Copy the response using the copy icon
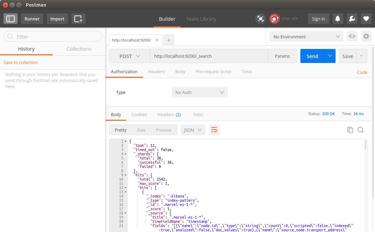The height and width of the screenshot is (232, 375). [x=350, y=130]
